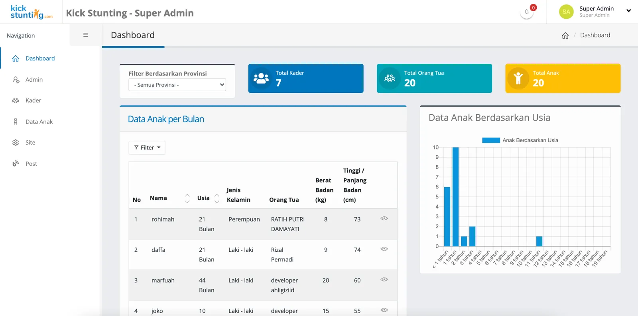Click the 3 tahun bar in chart
638x316 pixels.
tap(472, 236)
